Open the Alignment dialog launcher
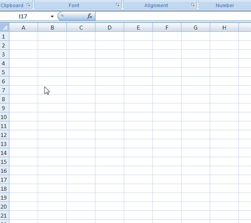The width and height of the screenshot is (251, 223). (x=193, y=5)
